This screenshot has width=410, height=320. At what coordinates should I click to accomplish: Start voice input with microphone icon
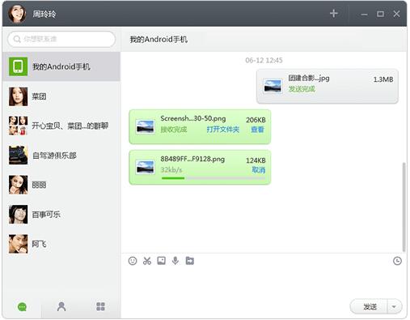[175, 261]
